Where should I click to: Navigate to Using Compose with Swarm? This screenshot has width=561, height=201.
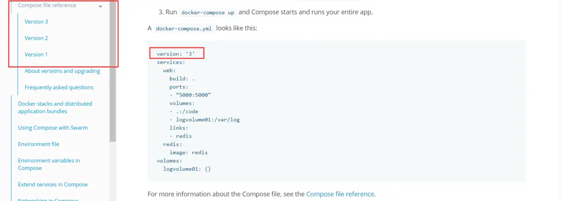coord(53,127)
